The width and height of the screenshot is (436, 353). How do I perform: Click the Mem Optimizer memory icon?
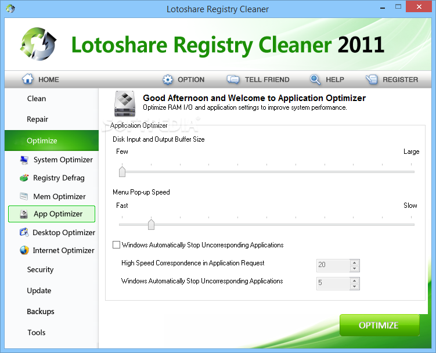pyautogui.click(x=24, y=196)
